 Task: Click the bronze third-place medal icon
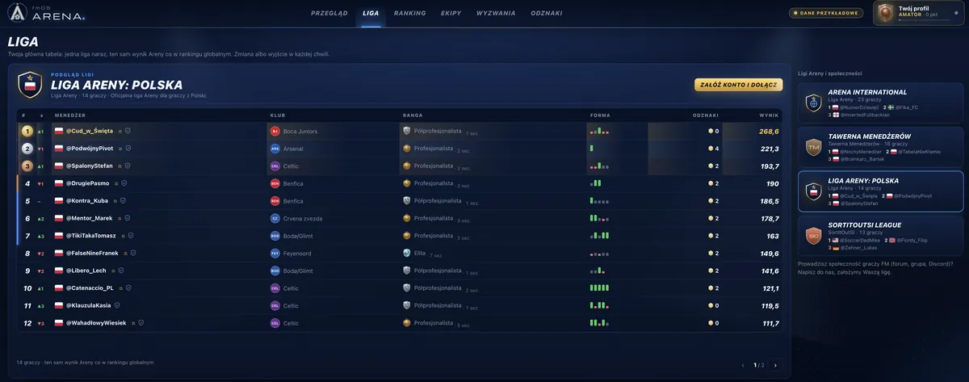pyautogui.click(x=27, y=166)
